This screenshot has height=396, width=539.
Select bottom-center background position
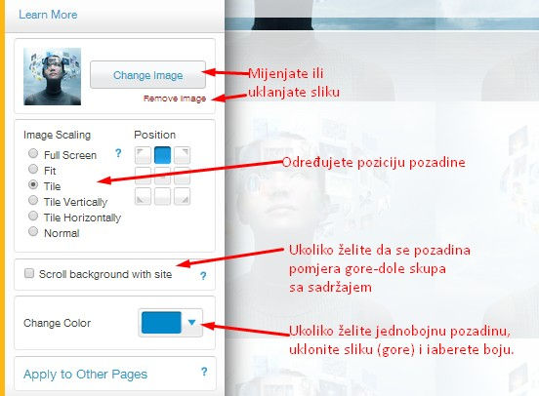click(x=163, y=196)
